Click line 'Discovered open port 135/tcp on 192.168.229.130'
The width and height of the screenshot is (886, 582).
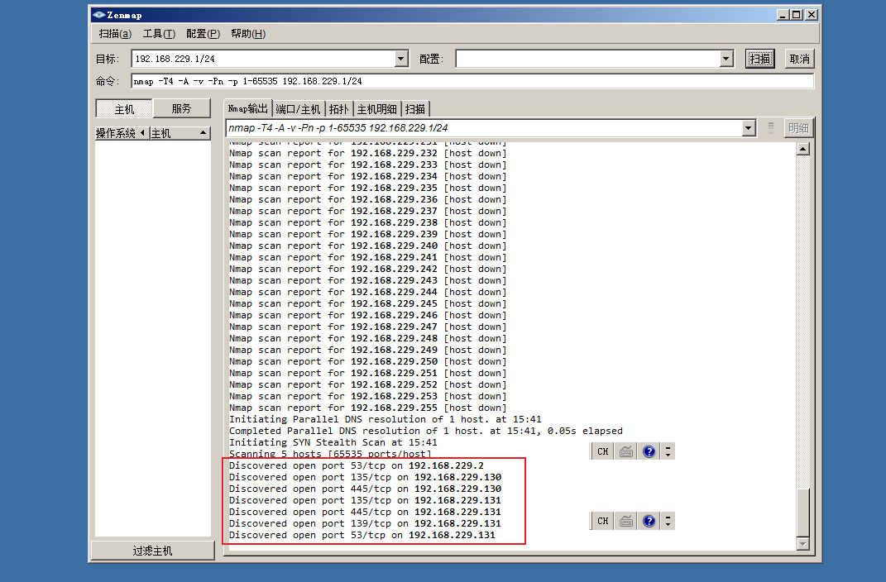pos(365,478)
